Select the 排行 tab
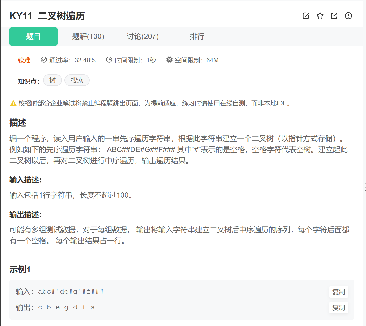 point(197,36)
